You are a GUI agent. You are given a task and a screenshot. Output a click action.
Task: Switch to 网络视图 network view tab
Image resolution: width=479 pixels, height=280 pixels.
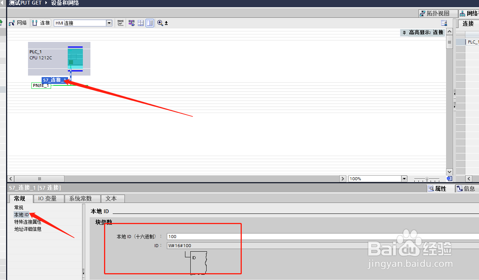(469, 14)
